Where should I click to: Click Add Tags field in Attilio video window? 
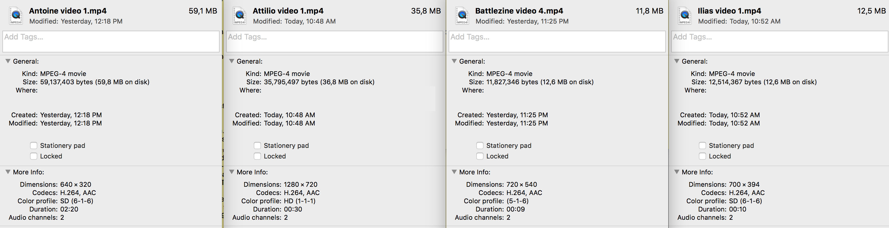click(x=334, y=42)
